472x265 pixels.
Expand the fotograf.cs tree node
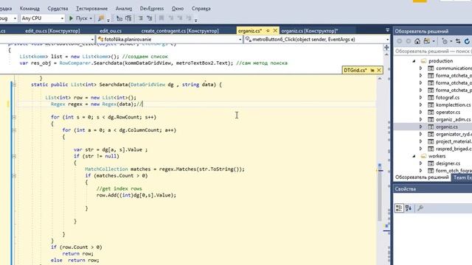point(421,98)
